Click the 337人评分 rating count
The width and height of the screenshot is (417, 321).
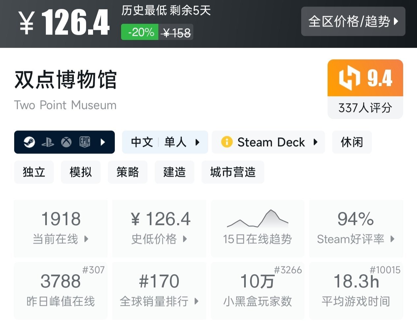[365, 108]
